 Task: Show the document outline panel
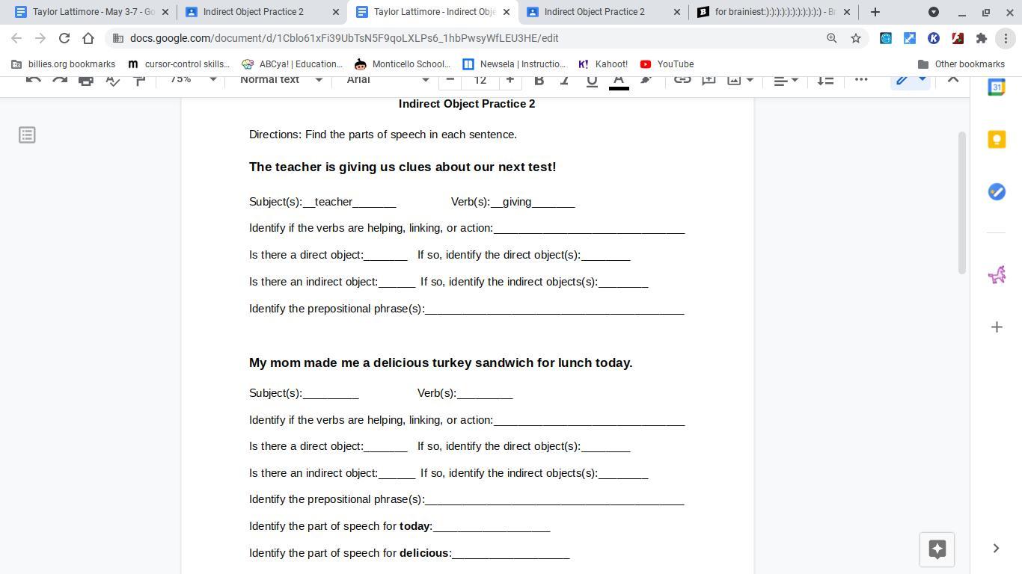tap(27, 135)
